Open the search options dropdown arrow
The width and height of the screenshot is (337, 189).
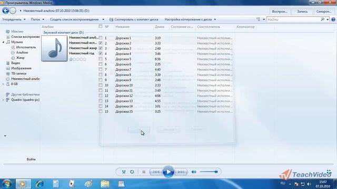click(328, 19)
